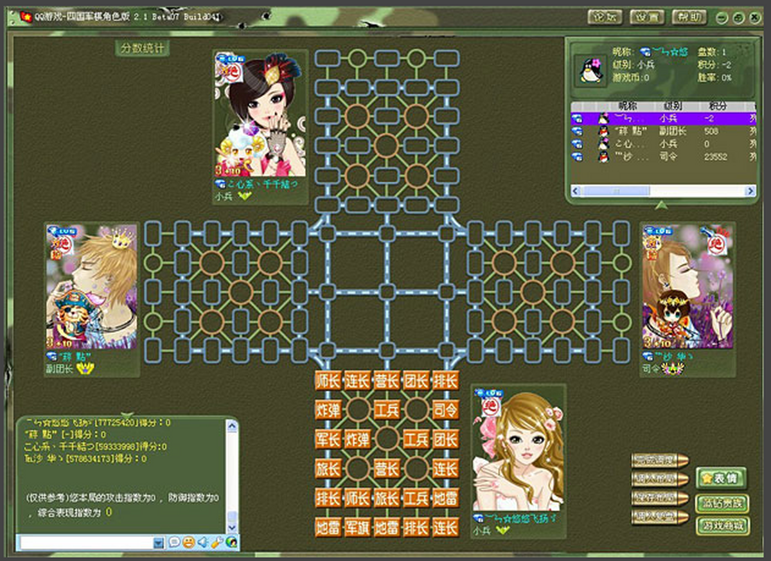Click the chat bubble icon beside input

pyautogui.click(x=174, y=542)
